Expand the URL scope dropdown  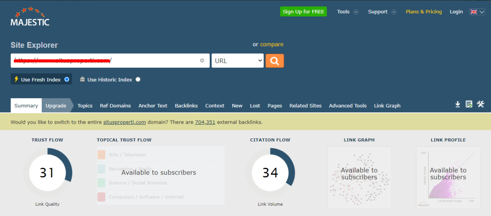click(237, 61)
